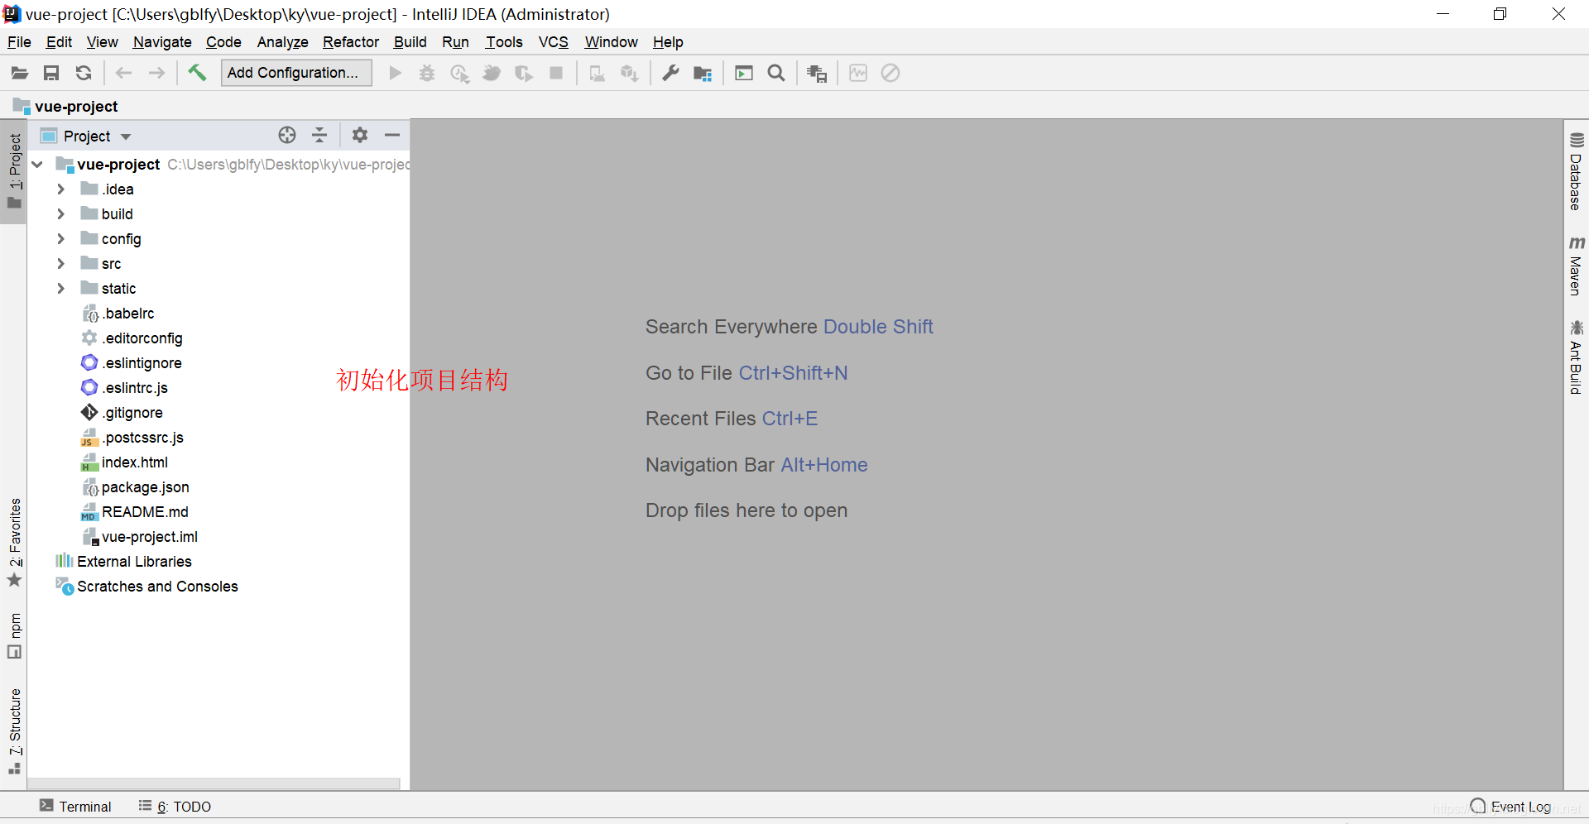Click the prohibited circle toolbar icon
The height and width of the screenshot is (824, 1589).
click(x=891, y=74)
